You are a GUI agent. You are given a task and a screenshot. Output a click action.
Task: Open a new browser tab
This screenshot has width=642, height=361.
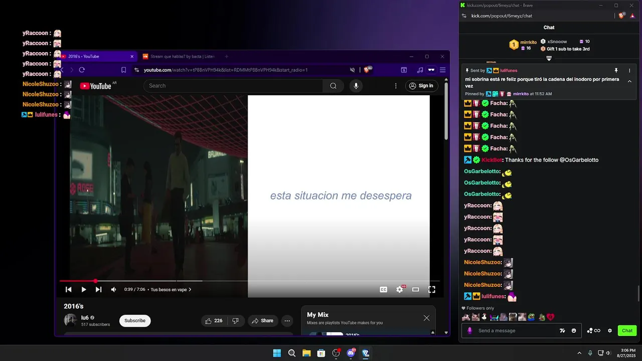226,57
